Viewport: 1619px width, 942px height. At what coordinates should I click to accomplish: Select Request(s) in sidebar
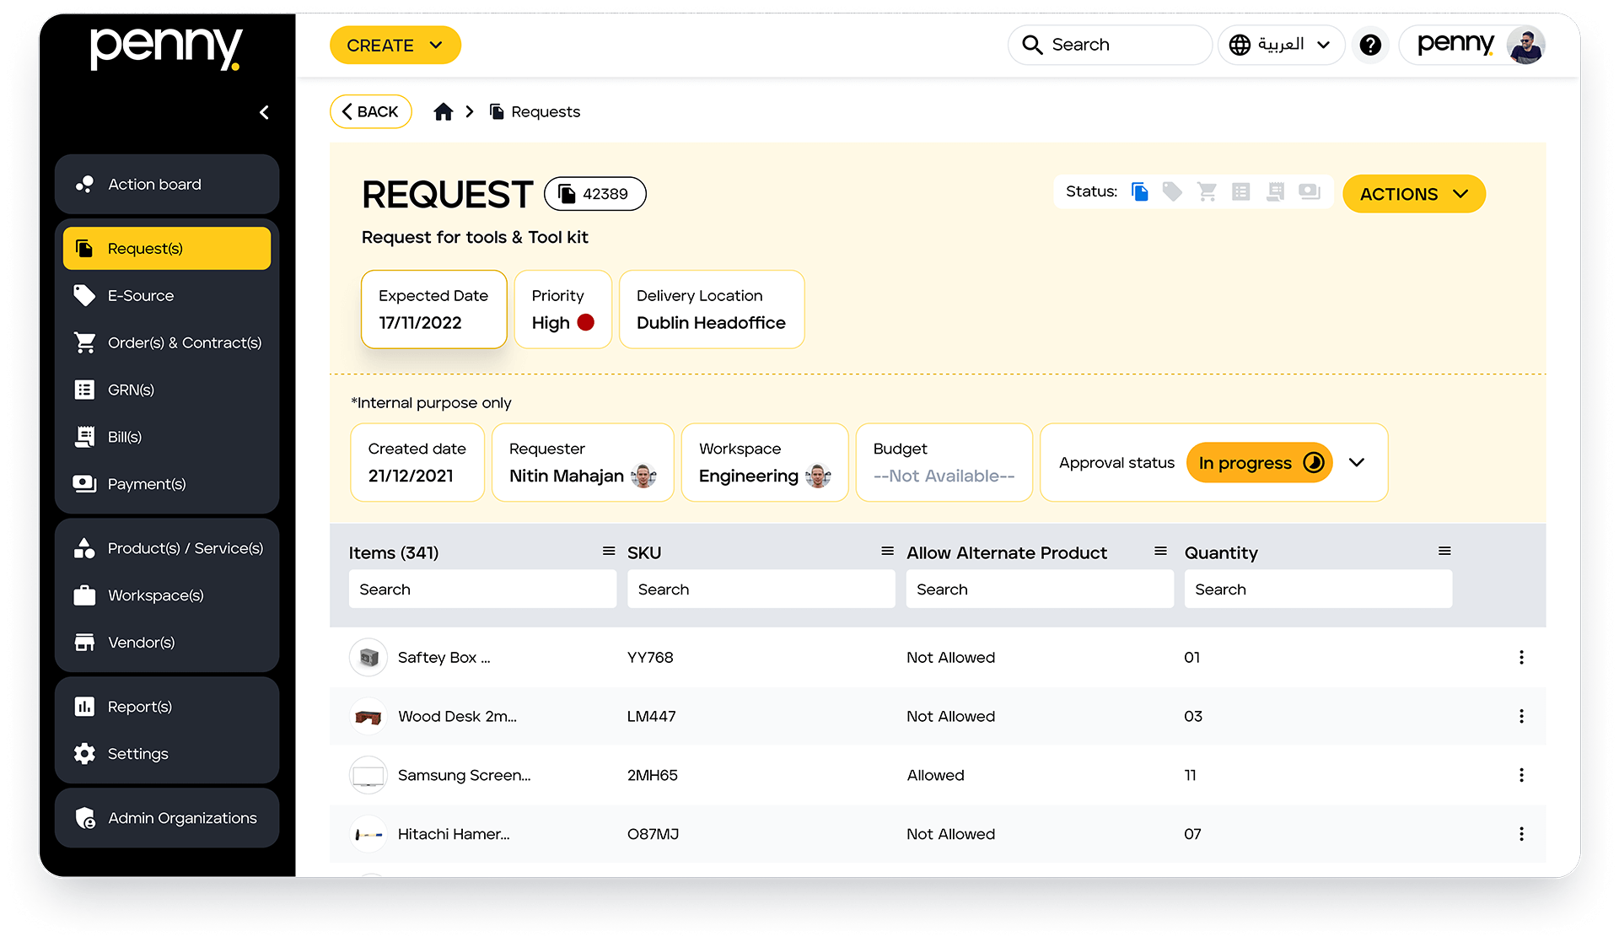[x=167, y=248]
